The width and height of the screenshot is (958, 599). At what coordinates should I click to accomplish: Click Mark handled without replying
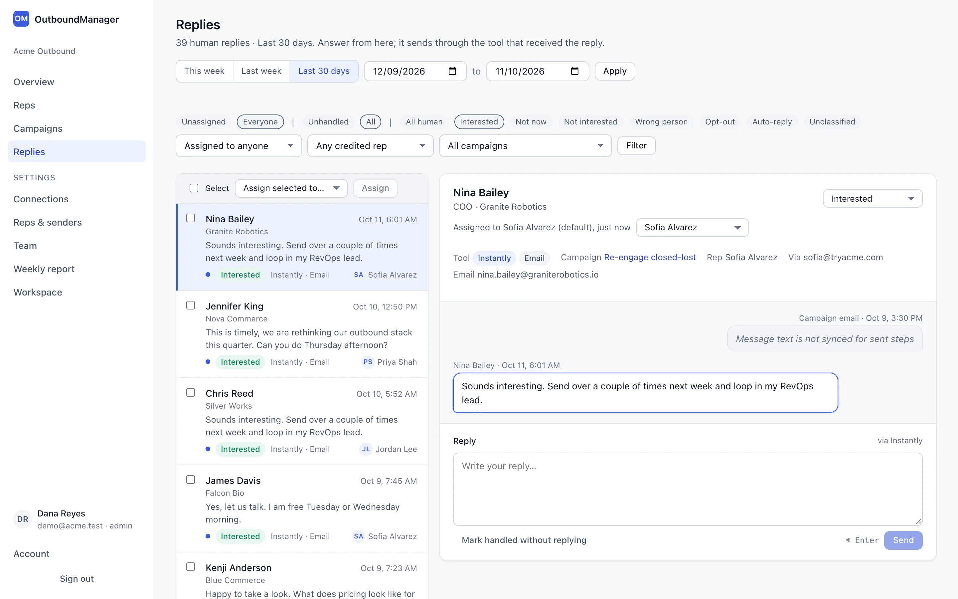coord(524,540)
